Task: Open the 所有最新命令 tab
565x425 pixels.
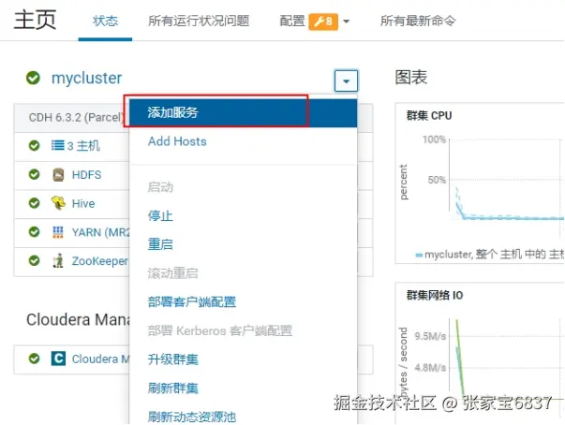Action: [x=418, y=21]
